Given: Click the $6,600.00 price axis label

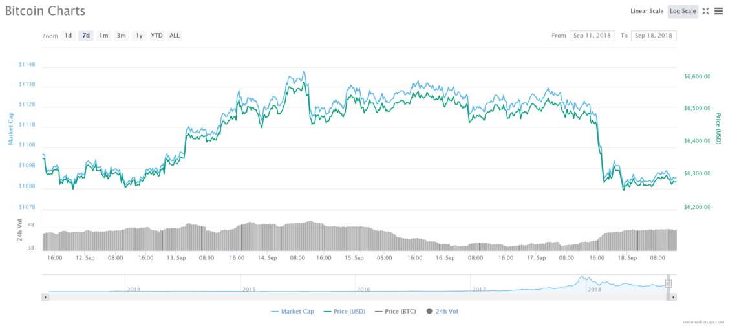Looking at the screenshot, I should coord(697,76).
